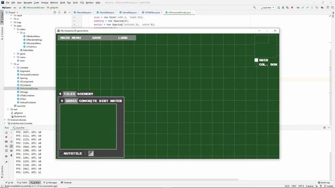
Task: Open the Project panel settings gear
Action: [65, 13]
